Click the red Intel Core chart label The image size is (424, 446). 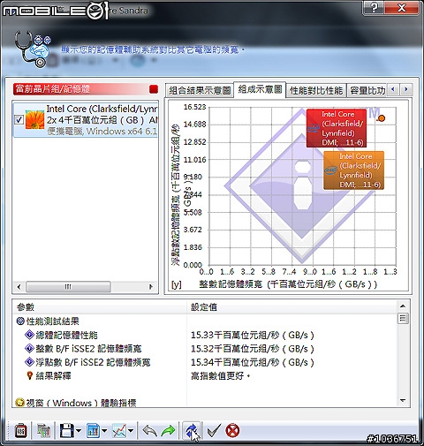pyautogui.click(x=337, y=128)
